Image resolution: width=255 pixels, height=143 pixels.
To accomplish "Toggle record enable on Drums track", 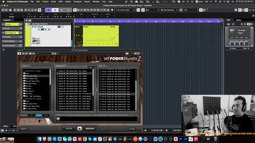I will pos(59,27).
